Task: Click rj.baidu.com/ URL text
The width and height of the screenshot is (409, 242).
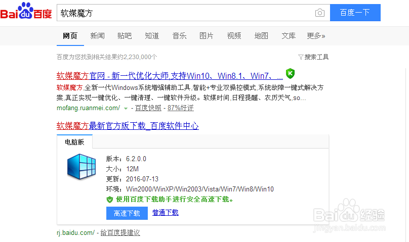Action: (x=75, y=232)
